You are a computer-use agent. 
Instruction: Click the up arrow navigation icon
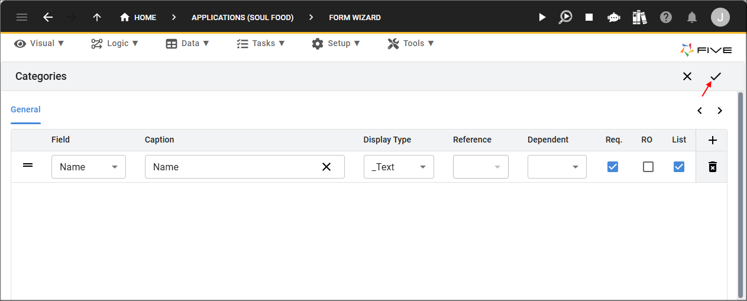coord(97,17)
